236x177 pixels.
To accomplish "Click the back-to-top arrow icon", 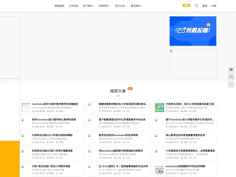I will point(231,84).
